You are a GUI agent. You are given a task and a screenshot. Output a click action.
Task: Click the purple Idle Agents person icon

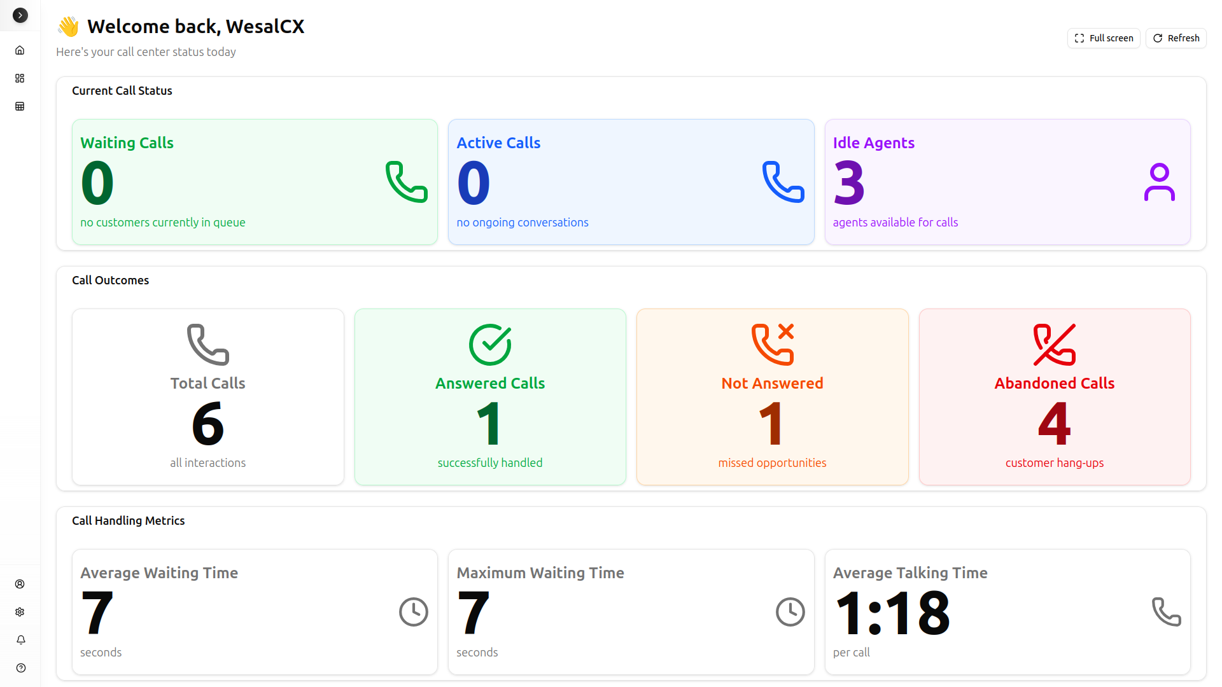pyautogui.click(x=1159, y=182)
